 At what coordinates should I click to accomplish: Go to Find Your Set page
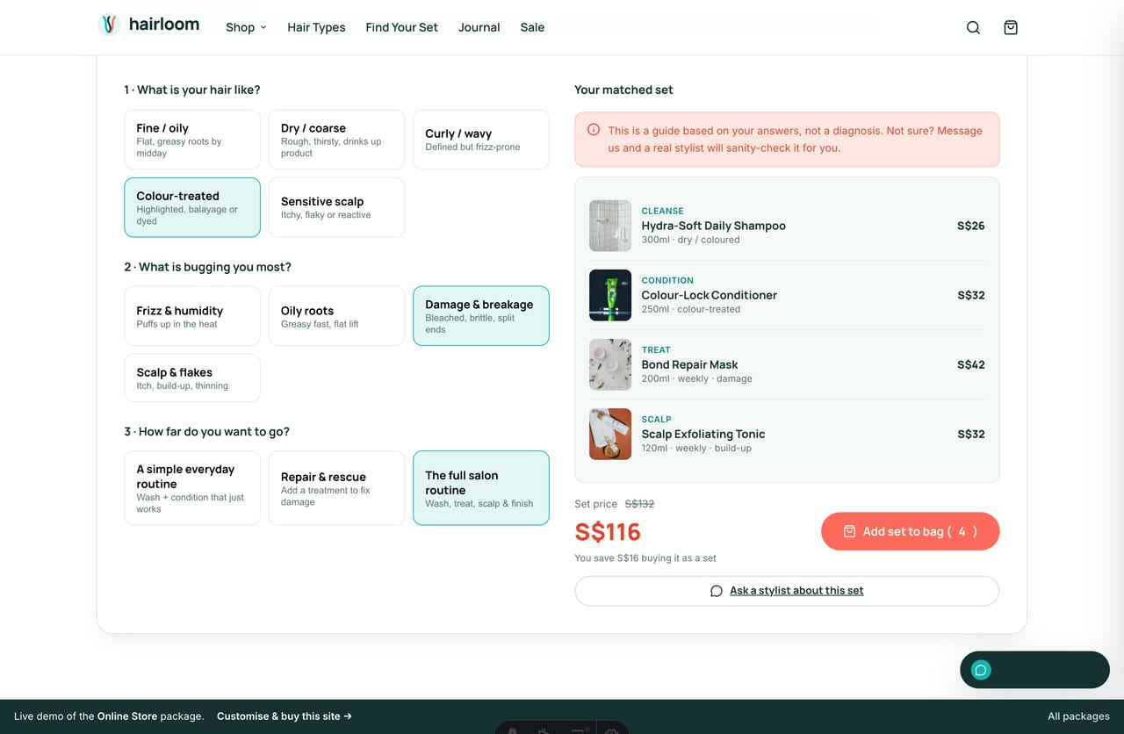pos(401,27)
